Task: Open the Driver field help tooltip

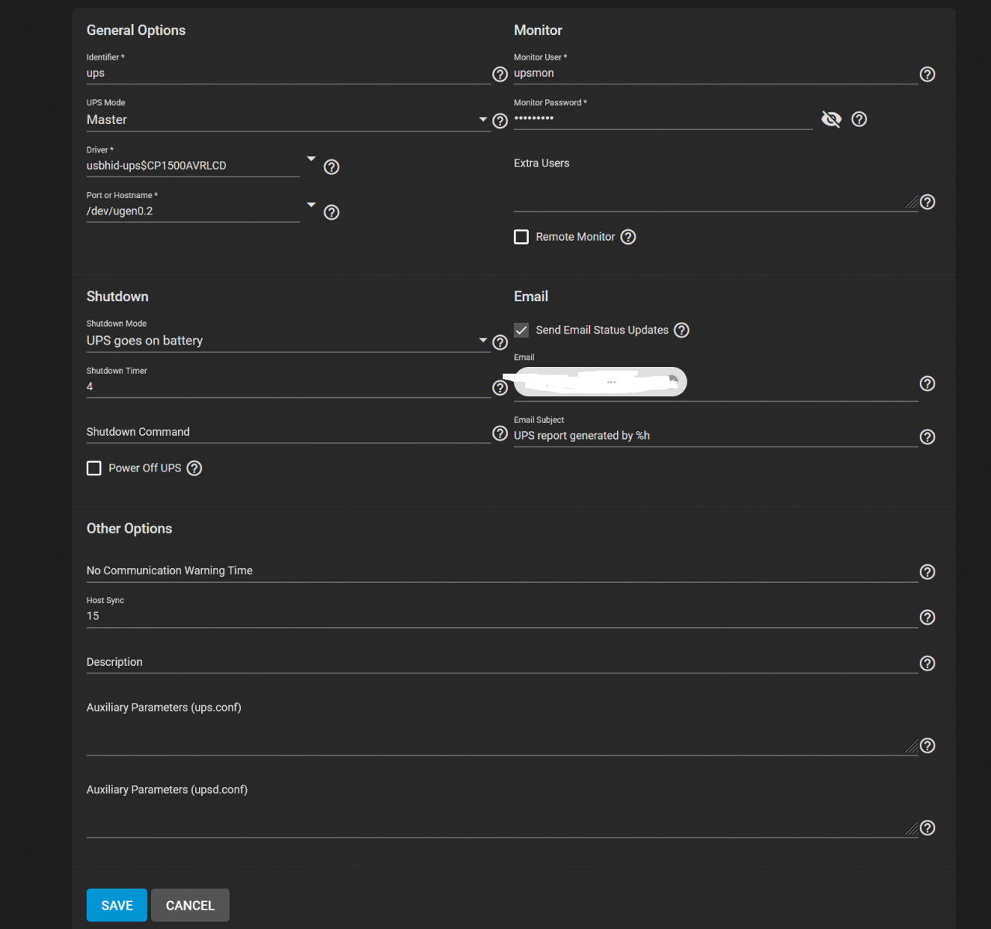Action: [331, 166]
